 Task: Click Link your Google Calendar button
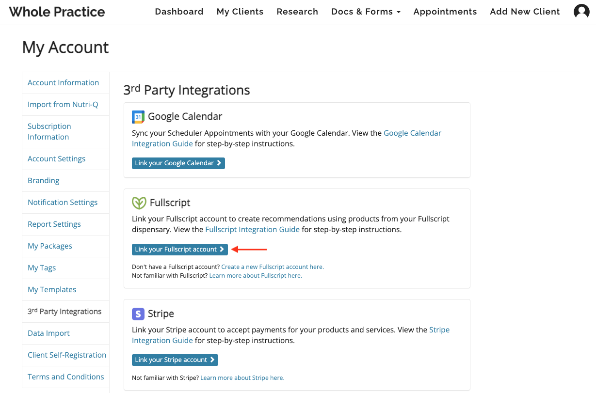178,163
